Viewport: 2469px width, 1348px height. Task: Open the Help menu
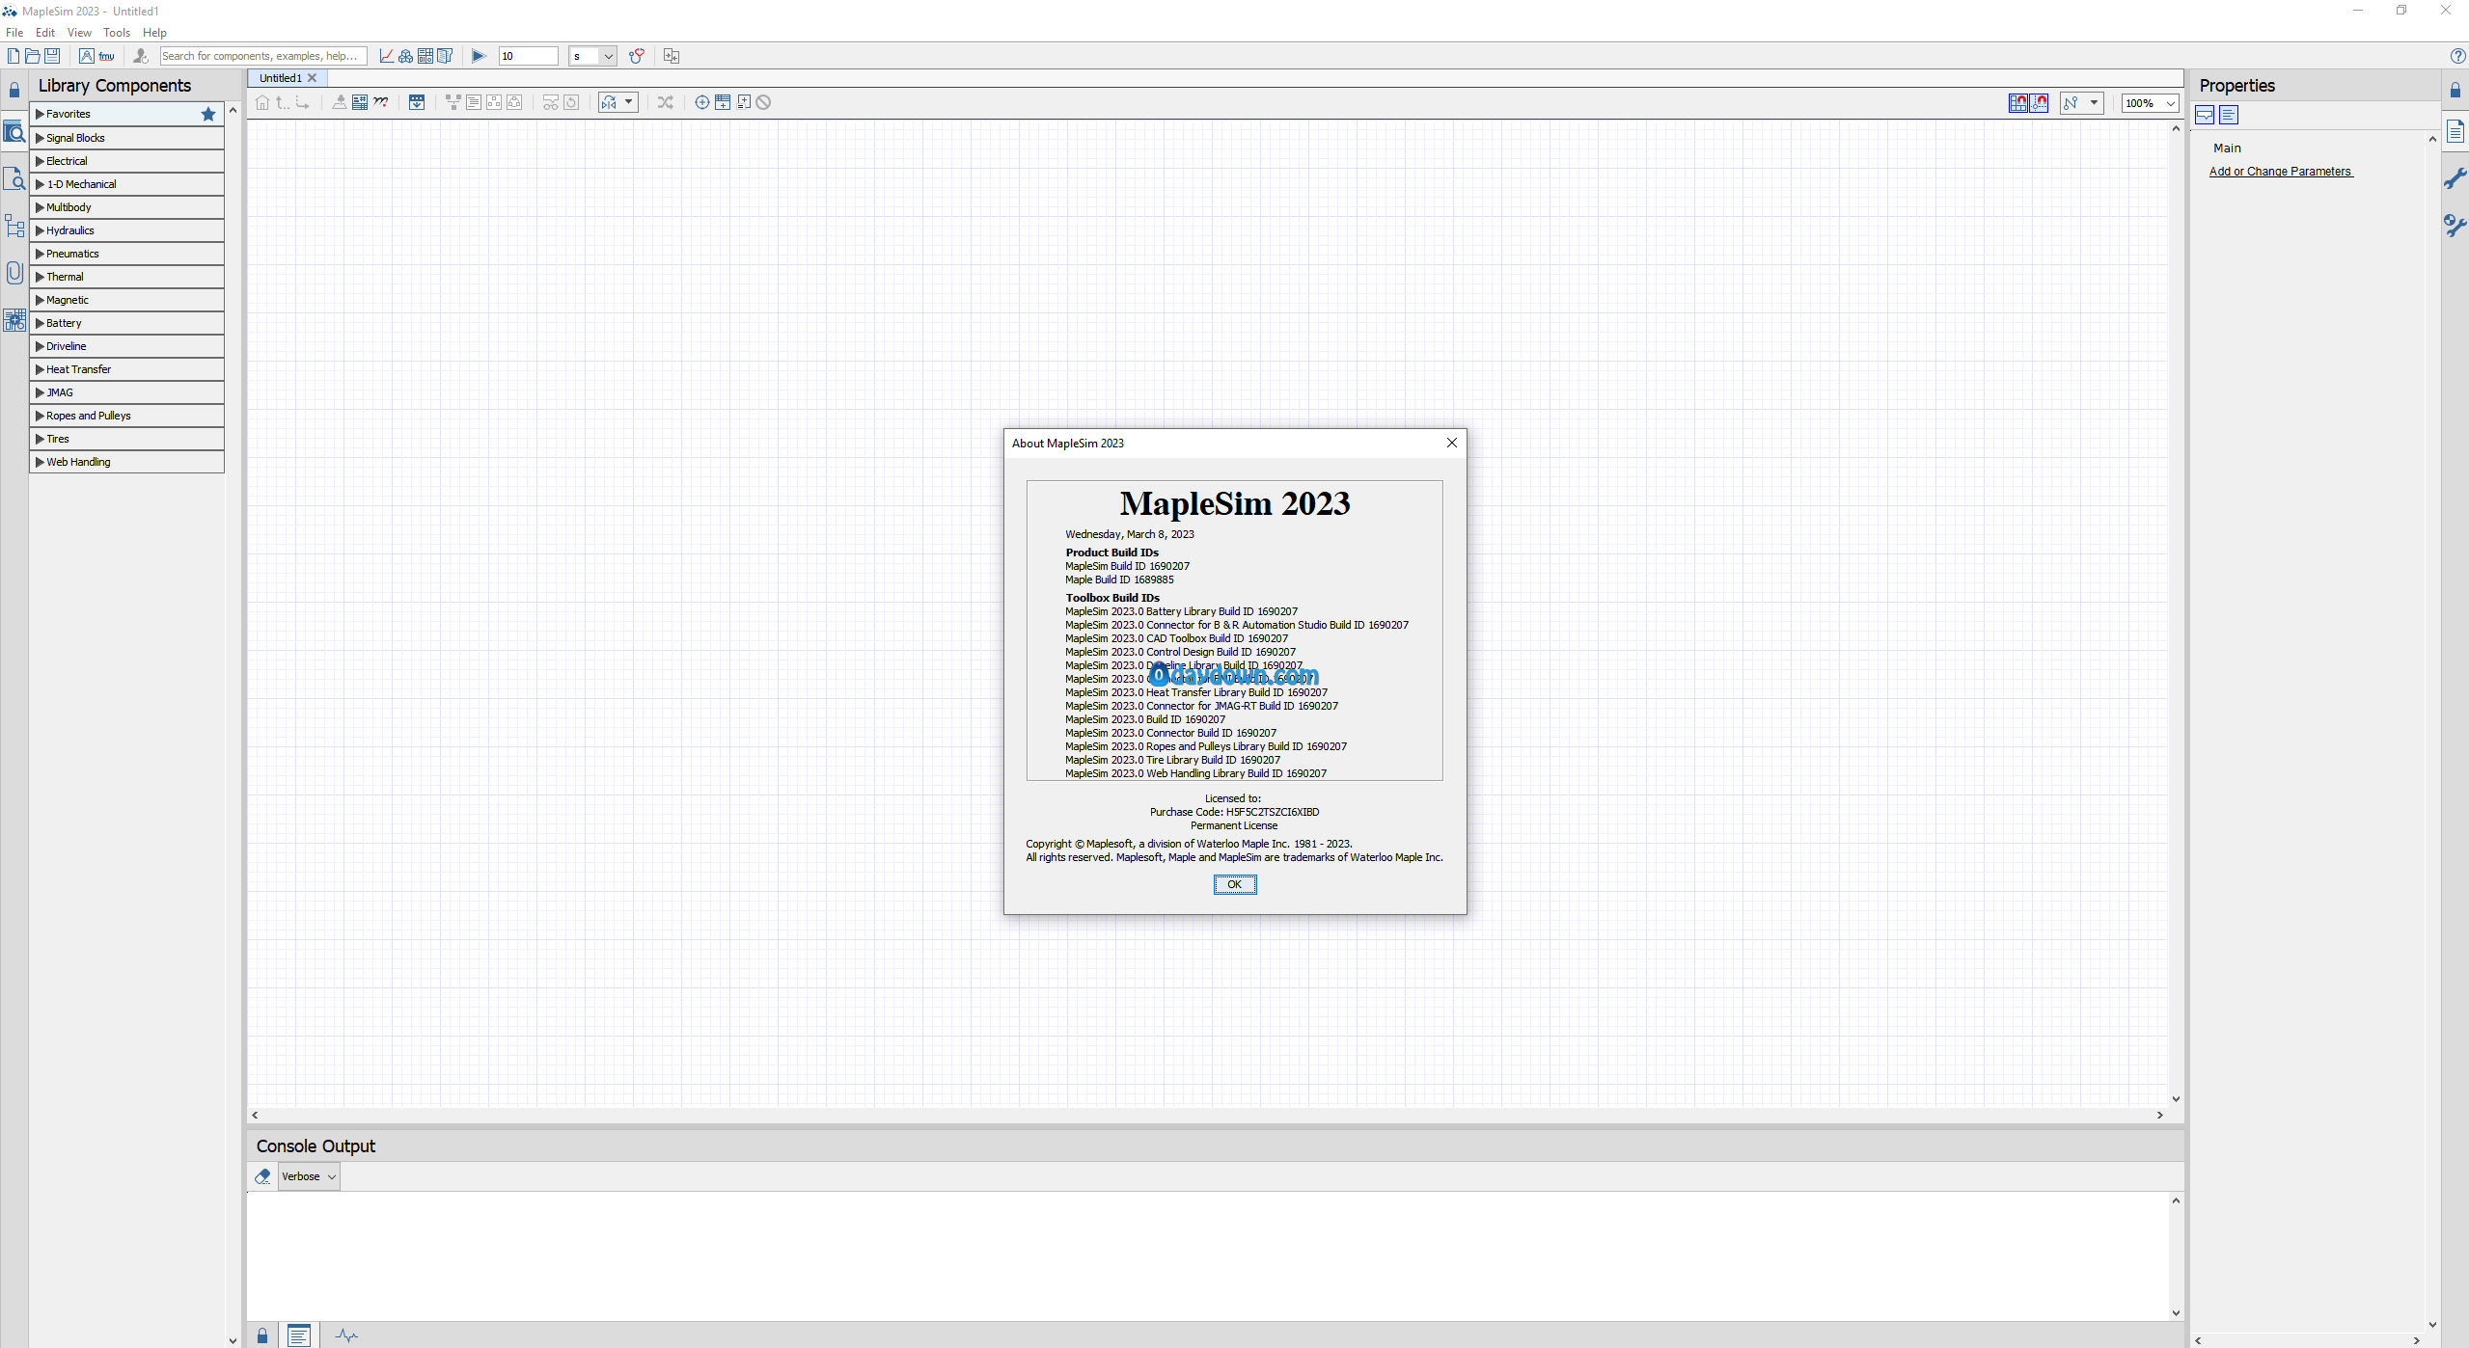(154, 33)
